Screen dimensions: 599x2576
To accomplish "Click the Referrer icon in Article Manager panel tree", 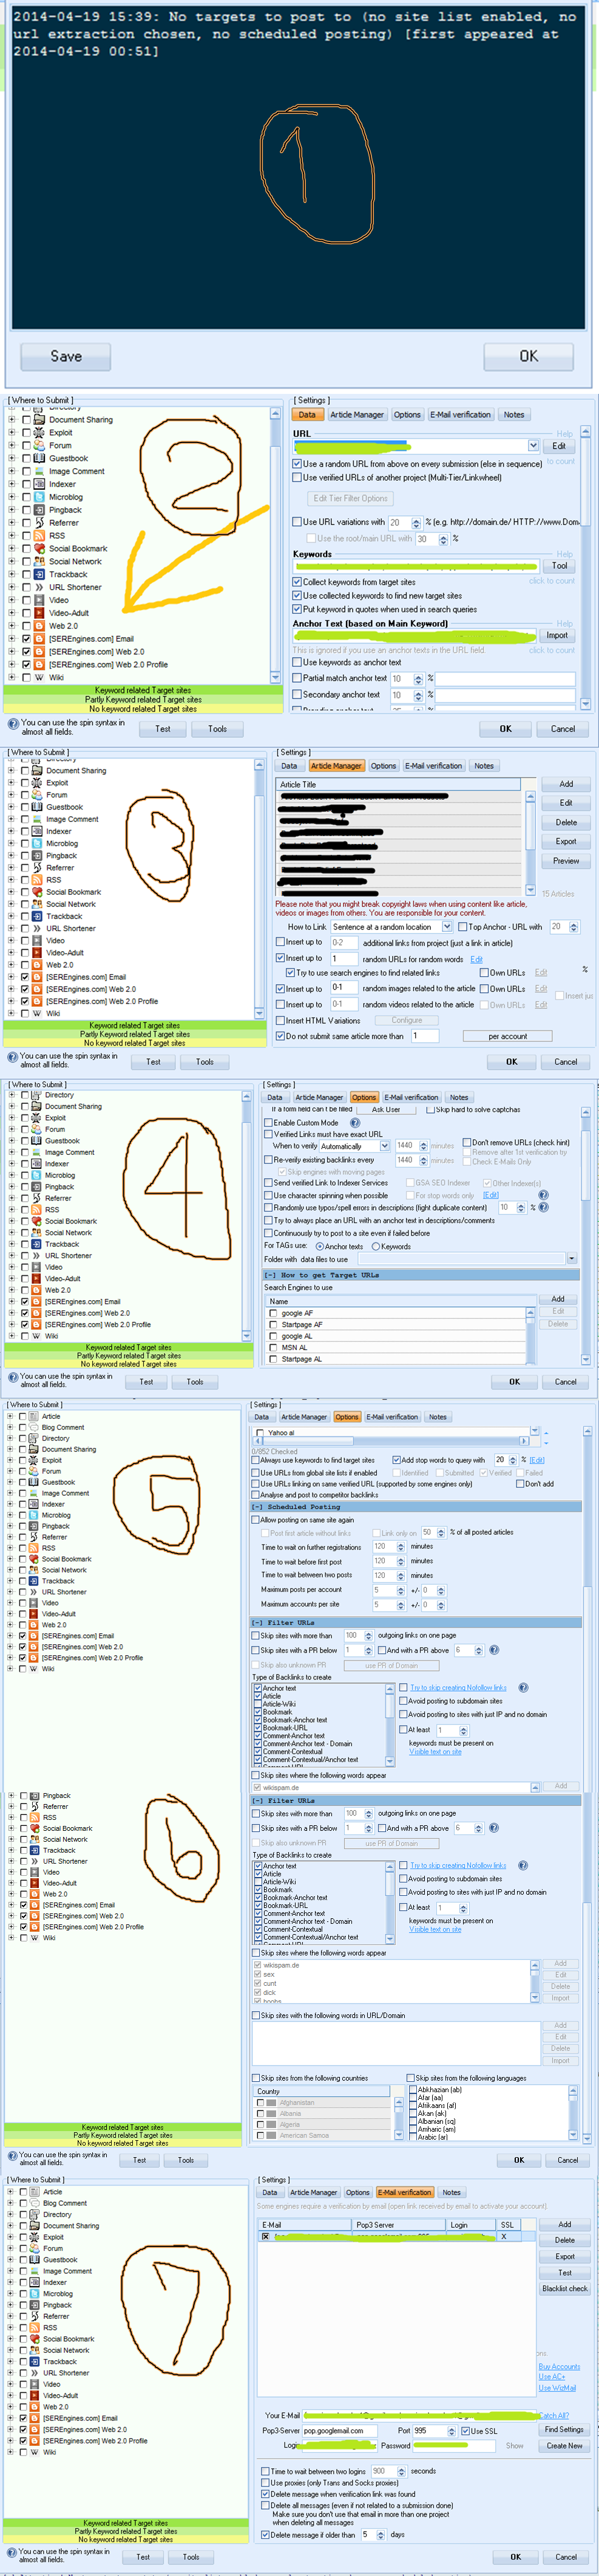I will pyautogui.click(x=36, y=868).
